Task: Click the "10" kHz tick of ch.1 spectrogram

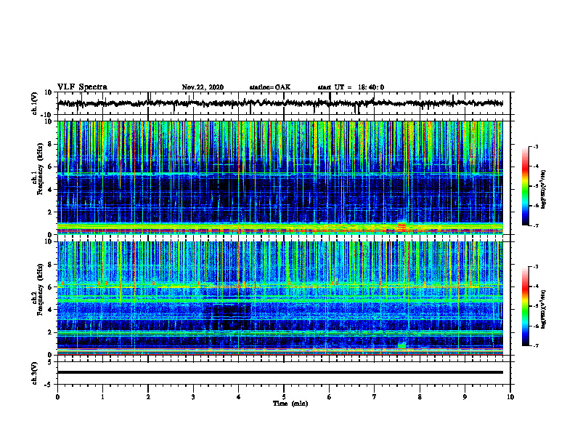Action: 49,121
